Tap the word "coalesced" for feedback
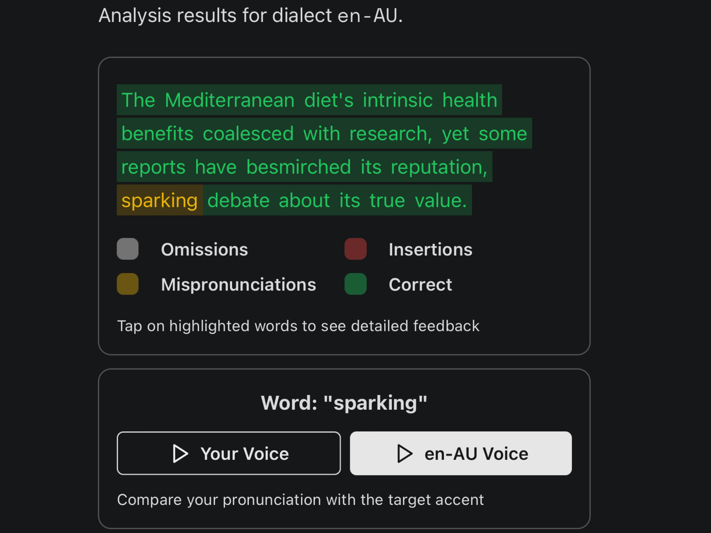Image resolution: width=711 pixels, height=533 pixels. 248,134
